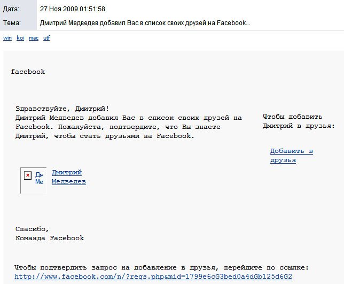Click the Чтобы добавить Дмитрий в друзья text
Viewport: 344px width, 284px height.
tap(299, 121)
